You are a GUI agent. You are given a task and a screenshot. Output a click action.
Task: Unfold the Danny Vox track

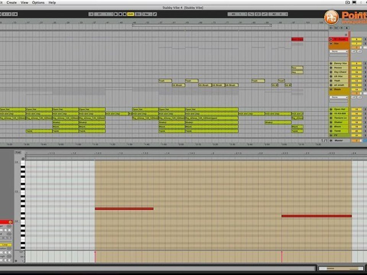pos(331,63)
